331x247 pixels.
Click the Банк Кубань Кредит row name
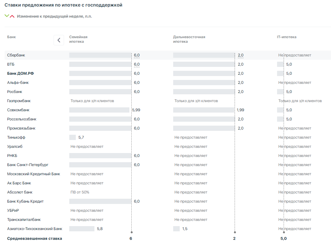(x=25, y=201)
